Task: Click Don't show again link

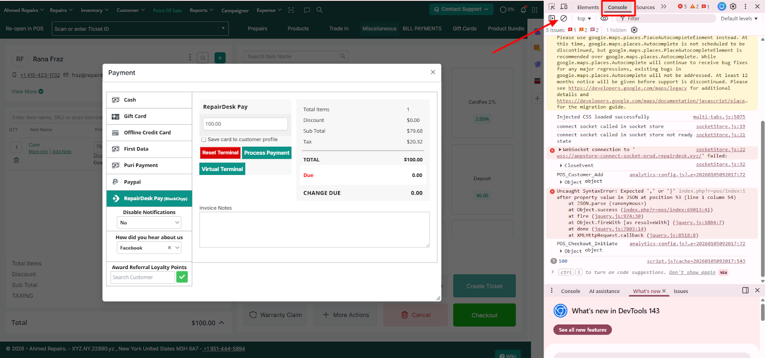Action: pos(692,272)
